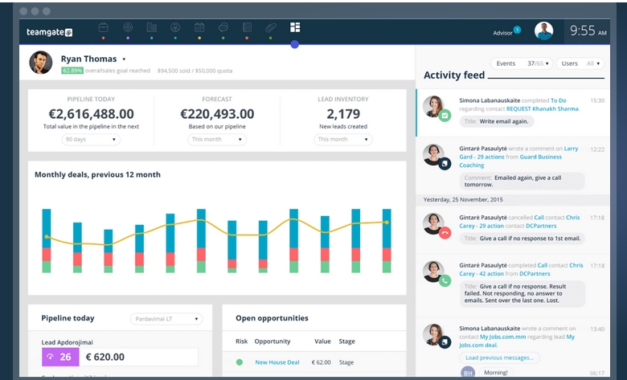
Task: Click the Load previous messages button
Action: (499, 358)
